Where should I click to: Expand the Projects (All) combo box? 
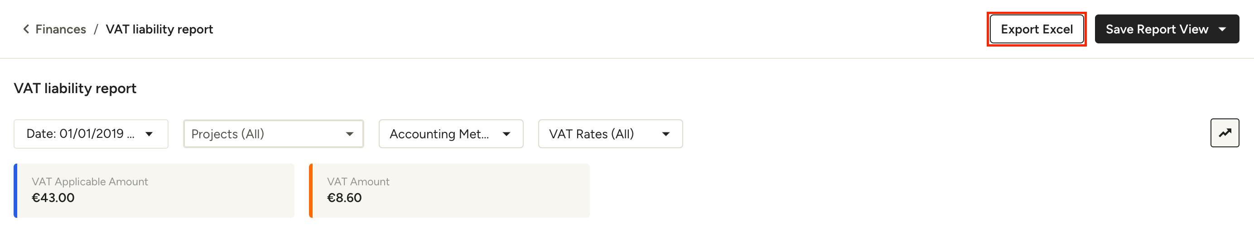(274, 134)
